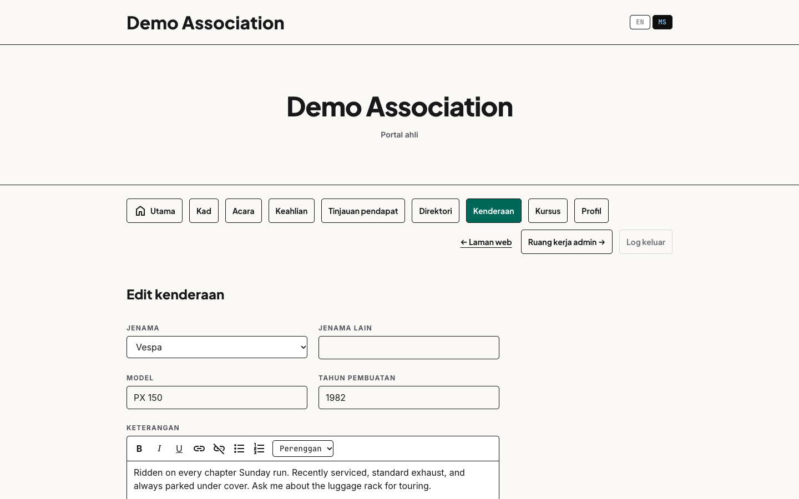Go to the Acara tab
Viewport: 799px width, 499px height.
click(244, 211)
